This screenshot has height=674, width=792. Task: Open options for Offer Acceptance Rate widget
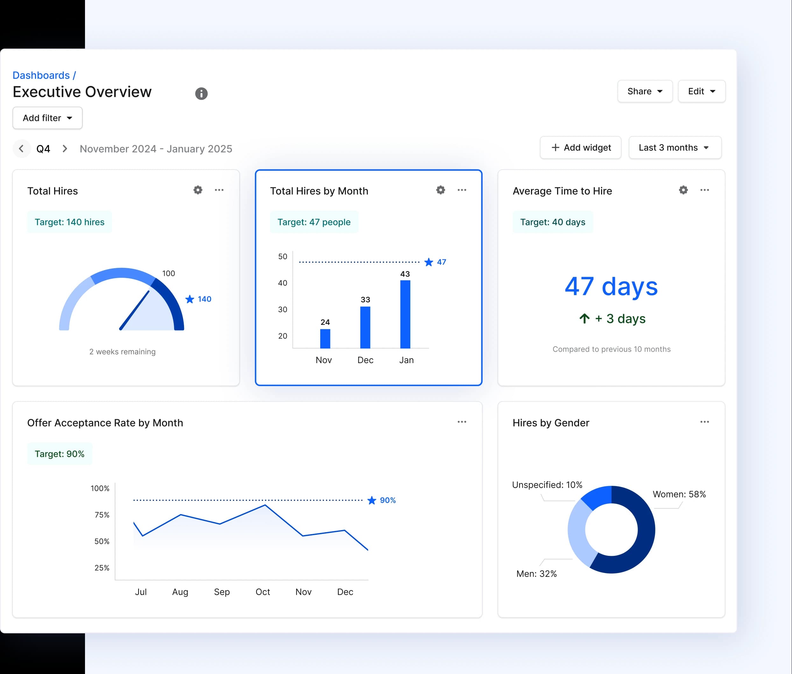[462, 422]
